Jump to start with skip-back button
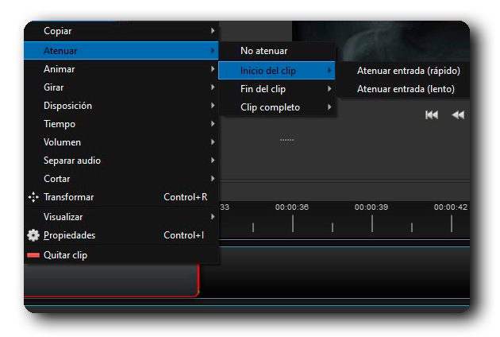The image size is (500, 337). (x=432, y=114)
